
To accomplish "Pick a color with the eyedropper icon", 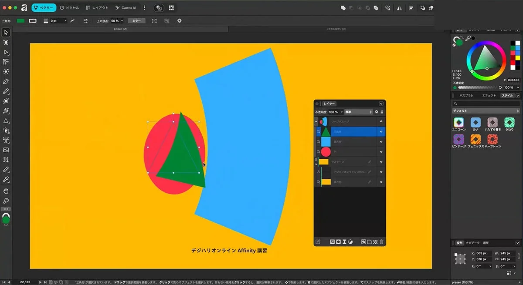I will click(469, 38).
